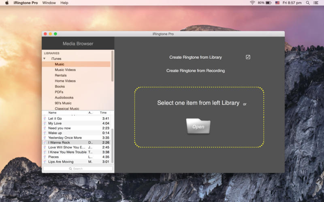Sort songs by the Time column header

103,113
